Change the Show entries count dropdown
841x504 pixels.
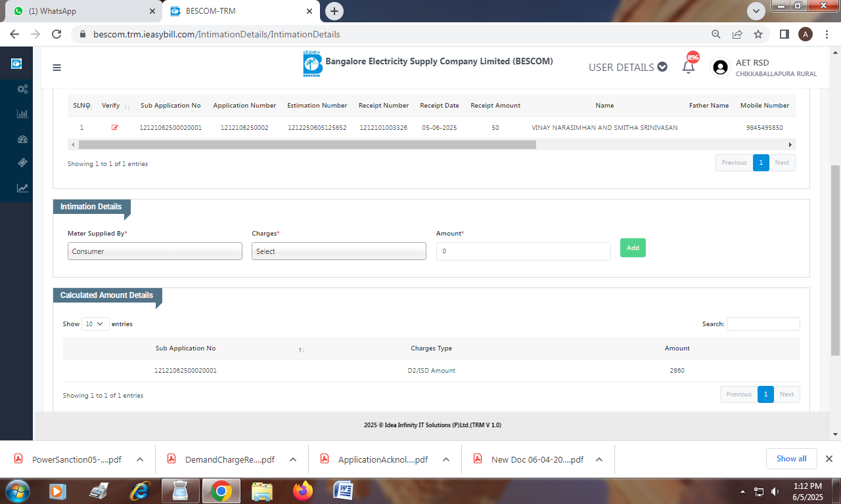(95, 324)
